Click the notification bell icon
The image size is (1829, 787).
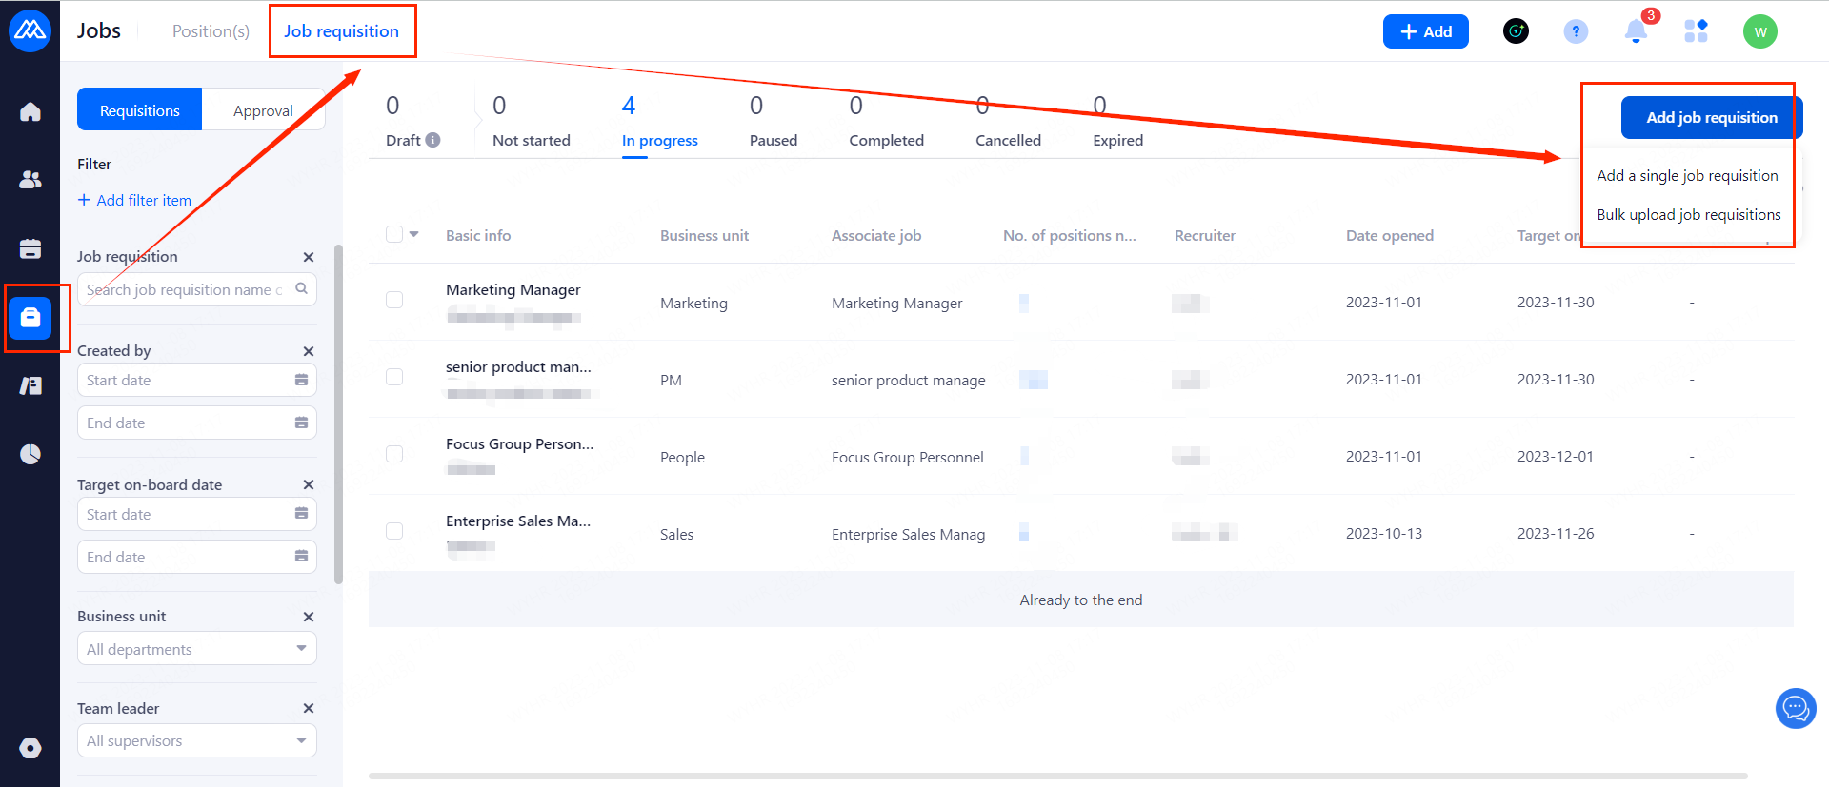coord(1636,31)
